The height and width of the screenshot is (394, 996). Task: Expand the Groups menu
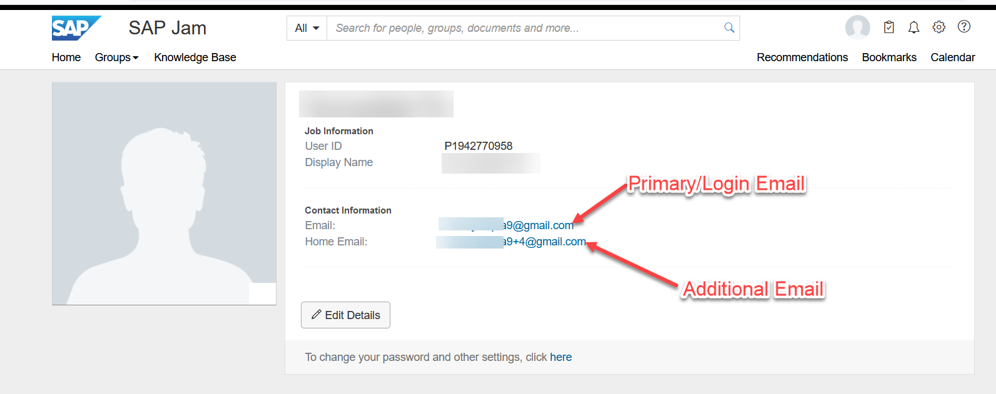tap(116, 57)
